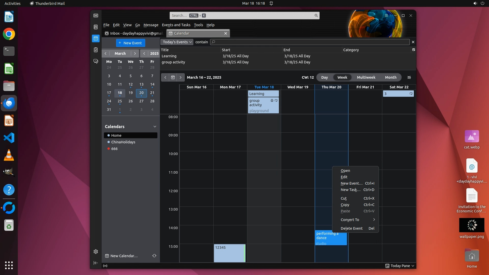Collapse the spaces toolbar arrow icon
The image size is (489, 275).
[96, 263]
